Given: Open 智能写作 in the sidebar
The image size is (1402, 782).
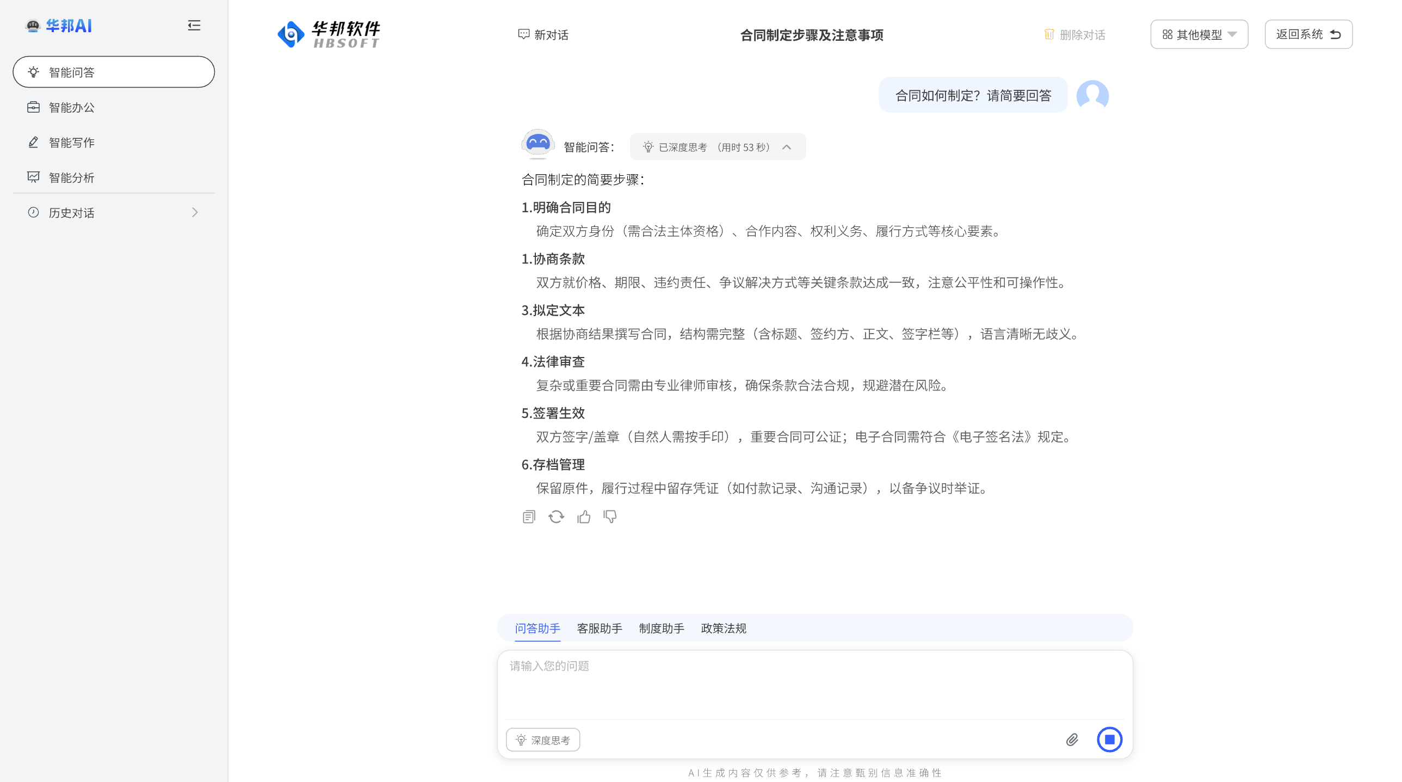Looking at the screenshot, I should click(x=114, y=142).
